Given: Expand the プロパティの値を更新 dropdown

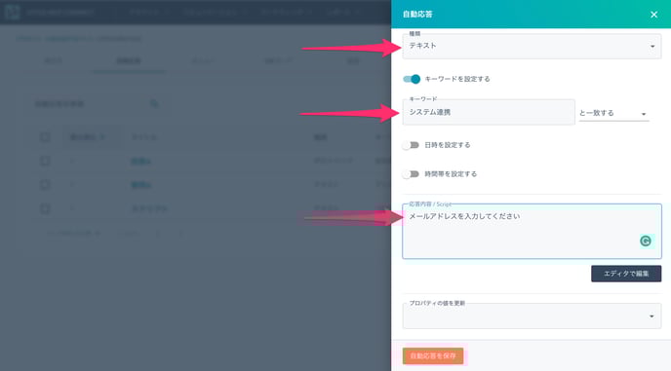Looking at the screenshot, I should coord(532,316).
